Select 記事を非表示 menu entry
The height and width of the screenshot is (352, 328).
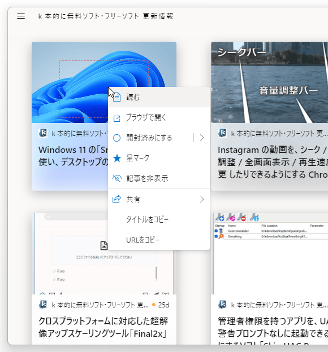[159, 178]
